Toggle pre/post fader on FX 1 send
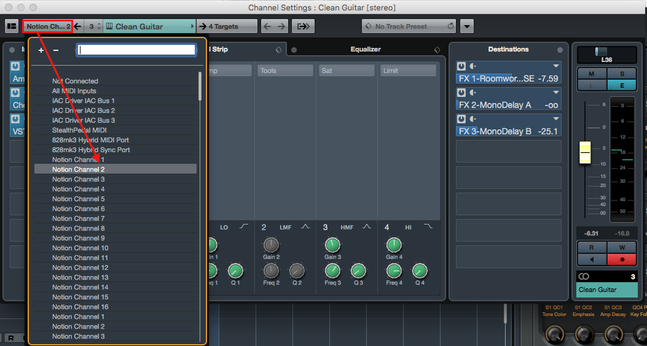 [473, 66]
